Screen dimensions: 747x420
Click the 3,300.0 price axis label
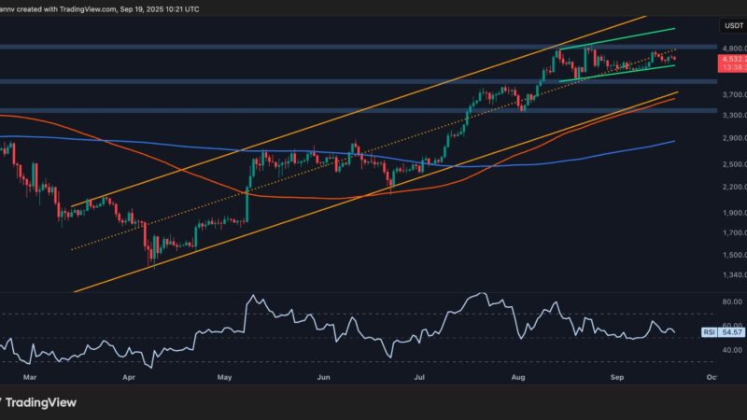point(734,115)
